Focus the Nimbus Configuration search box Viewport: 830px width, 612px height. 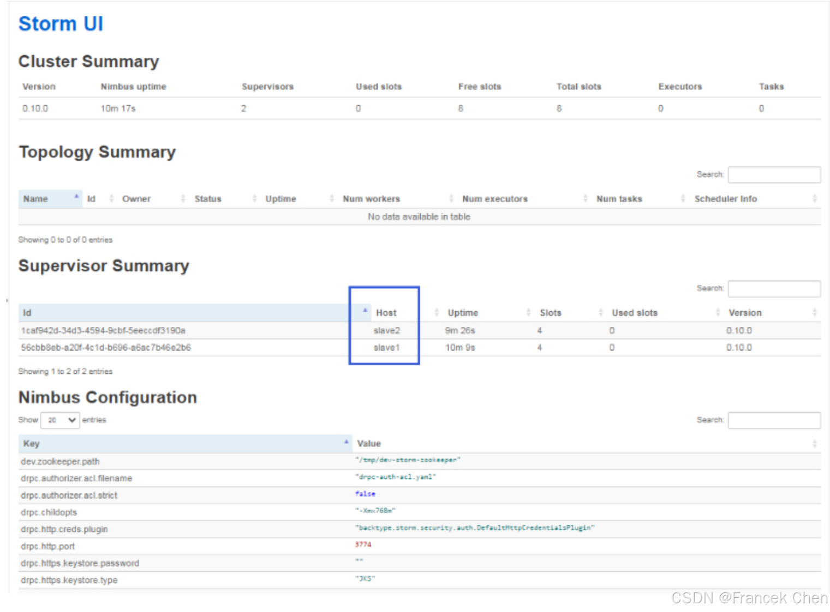774,420
